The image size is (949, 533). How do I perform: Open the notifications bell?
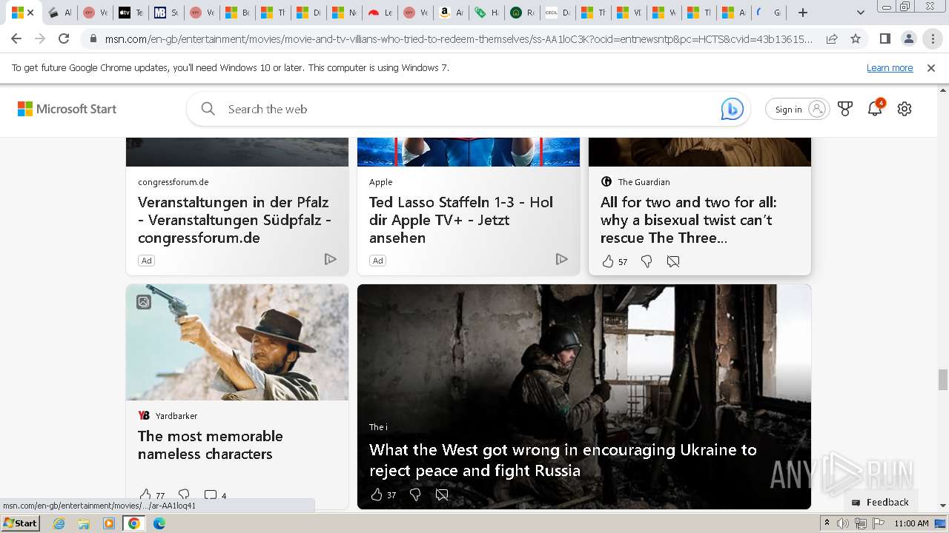point(876,108)
